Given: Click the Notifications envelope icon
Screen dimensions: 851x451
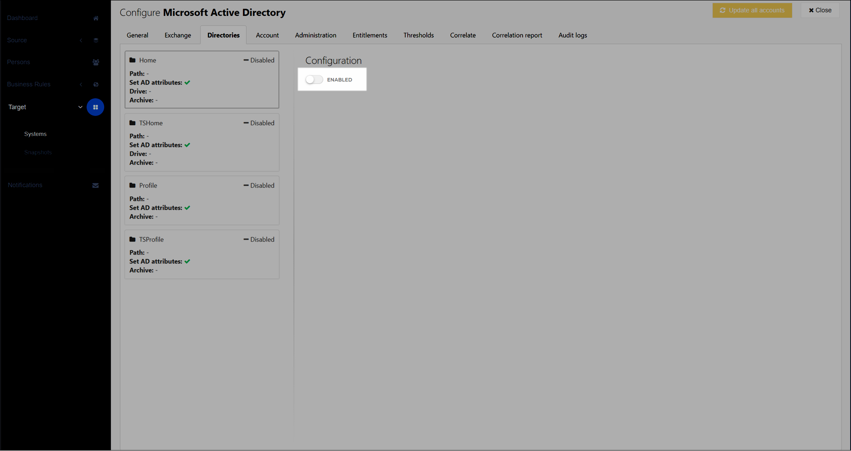Looking at the screenshot, I should pos(95,185).
